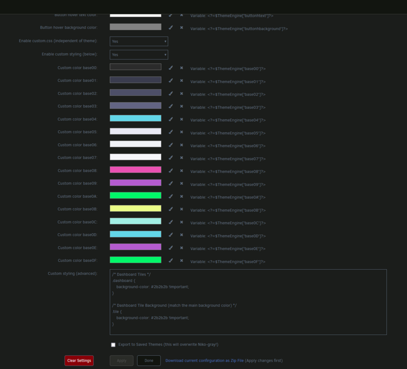Click the paintbrush icon for Custom color base04
407x369 pixels.
pos(170,119)
